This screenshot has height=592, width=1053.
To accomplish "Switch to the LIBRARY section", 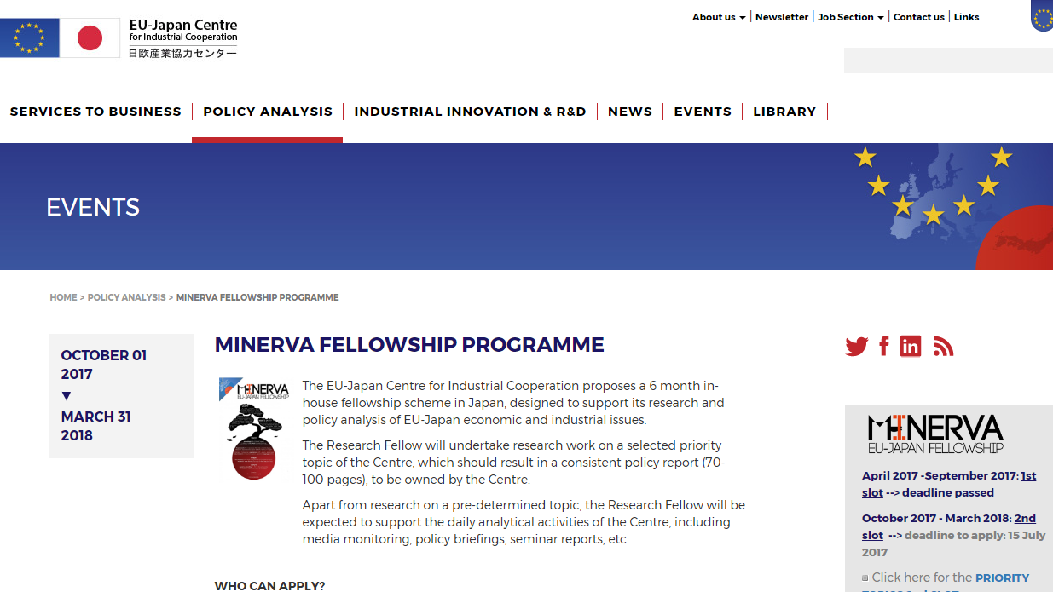I will click(784, 111).
